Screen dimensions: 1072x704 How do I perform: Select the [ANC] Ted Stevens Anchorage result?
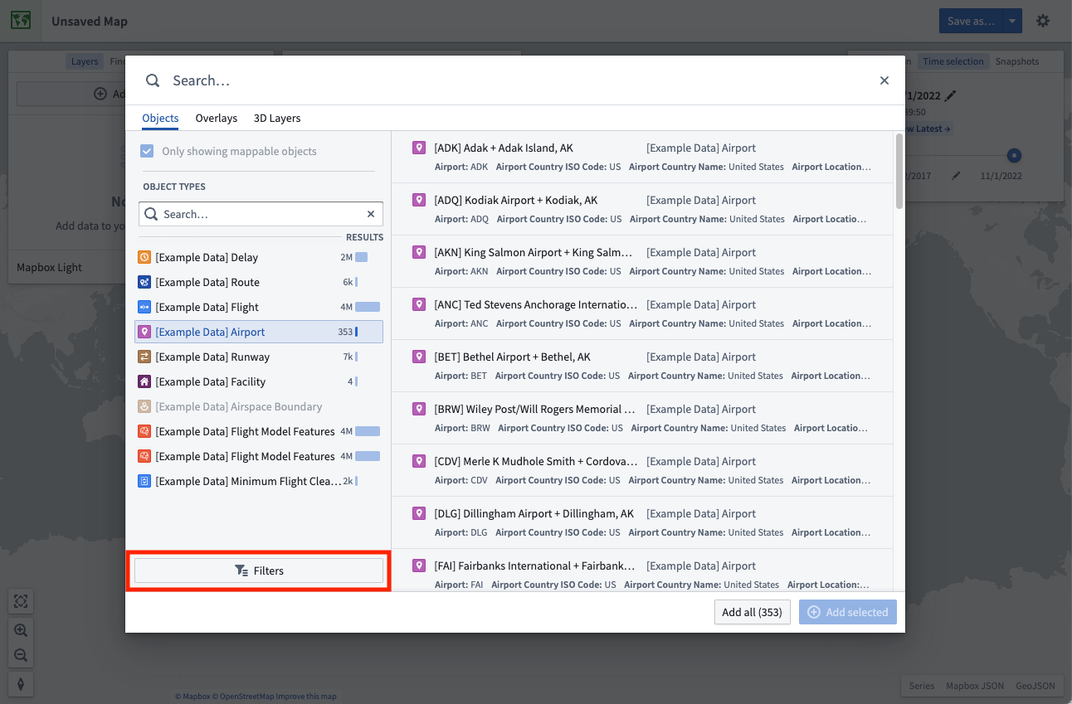641,313
